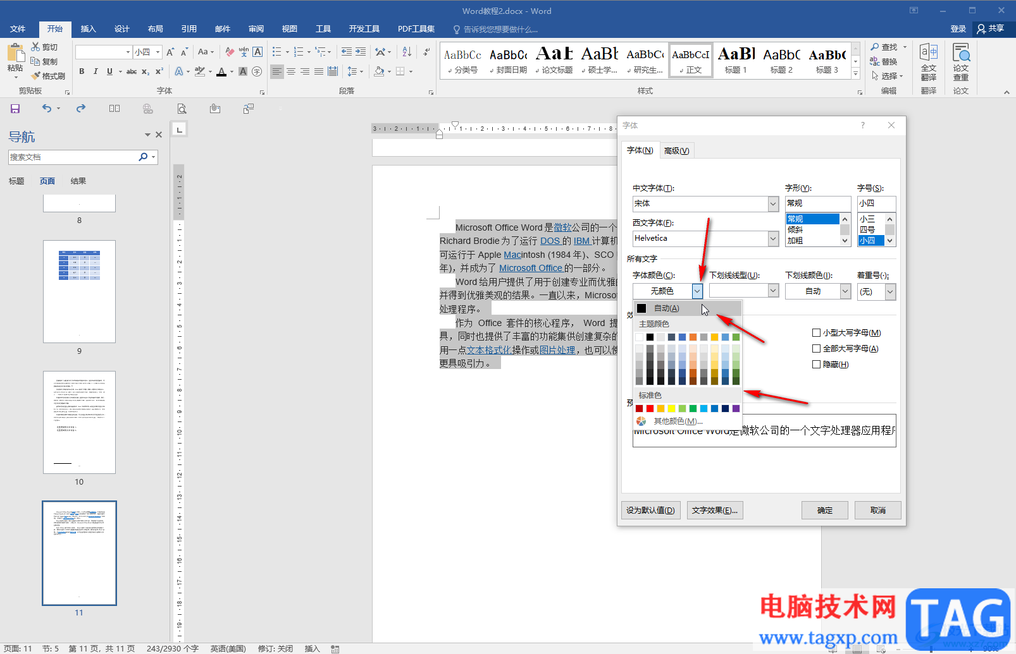The height and width of the screenshot is (654, 1016).
Task: Select page 10 thumbnail in navigation
Action: coord(79,422)
